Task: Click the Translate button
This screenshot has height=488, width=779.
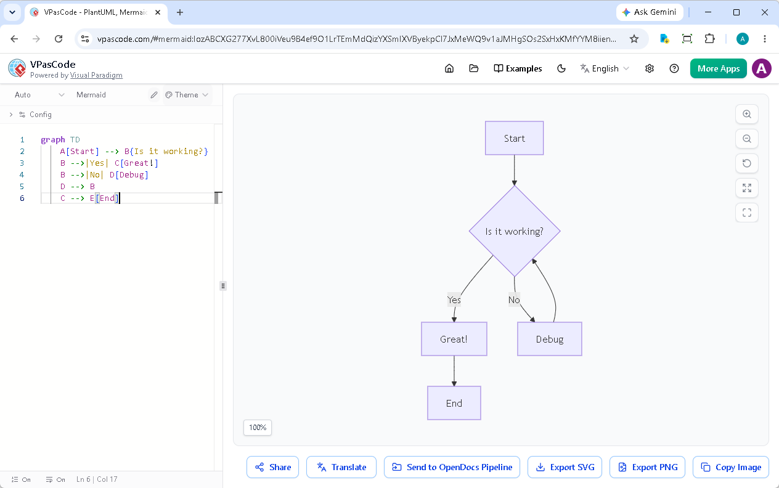Action: pos(341,467)
